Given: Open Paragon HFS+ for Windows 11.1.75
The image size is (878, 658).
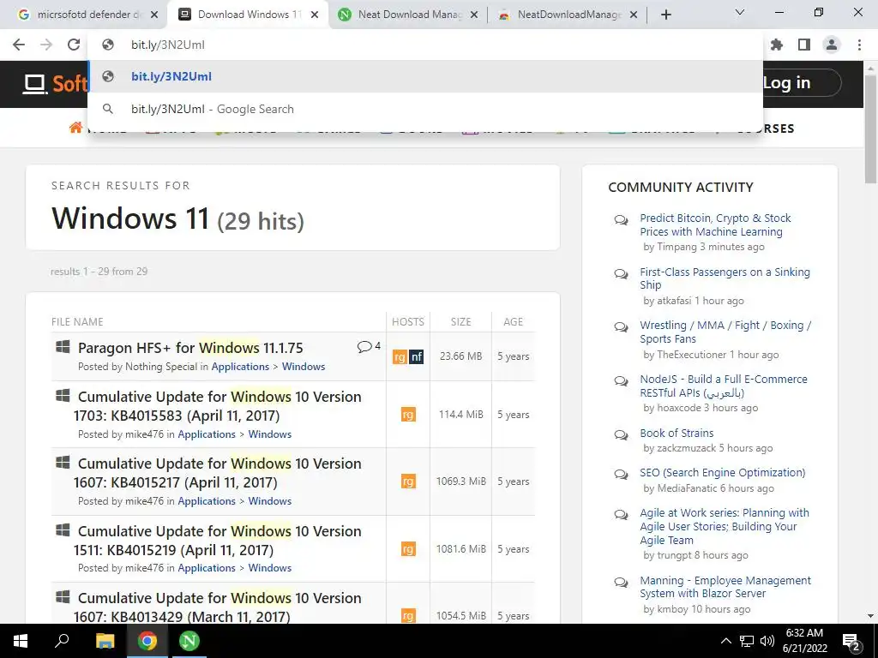Looking at the screenshot, I should tap(190, 348).
